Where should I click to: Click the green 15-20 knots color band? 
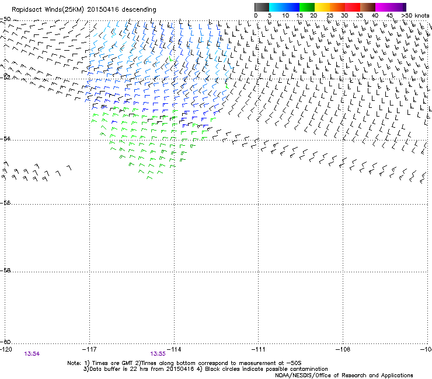(x=307, y=7)
